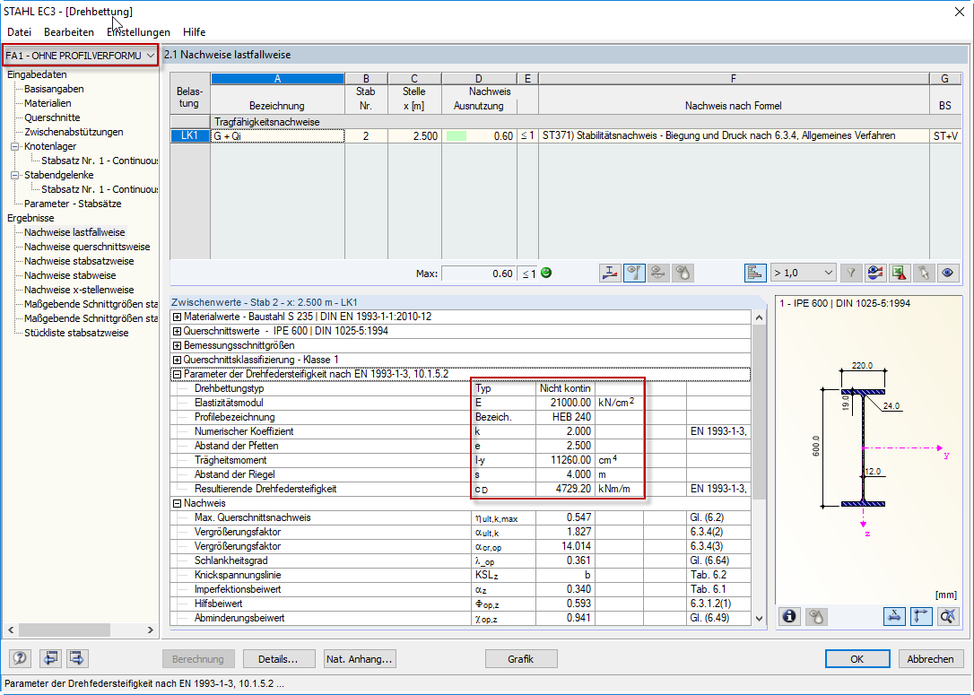Open the Hilfe menu
Image resolution: width=974 pixels, height=695 pixels.
click(x=195, y=32)
